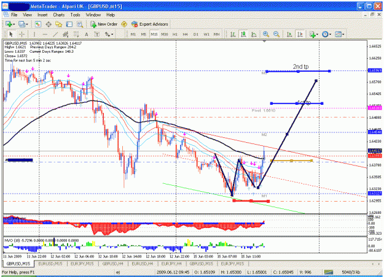Switch to the EURUSD,M15 chart tab
The height and width of the screenshot is (277, 384).
(50, 264)
